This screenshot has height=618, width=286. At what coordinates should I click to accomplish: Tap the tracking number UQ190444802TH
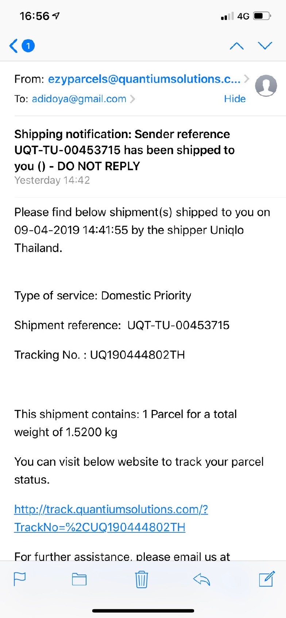(x=137, y=355)
